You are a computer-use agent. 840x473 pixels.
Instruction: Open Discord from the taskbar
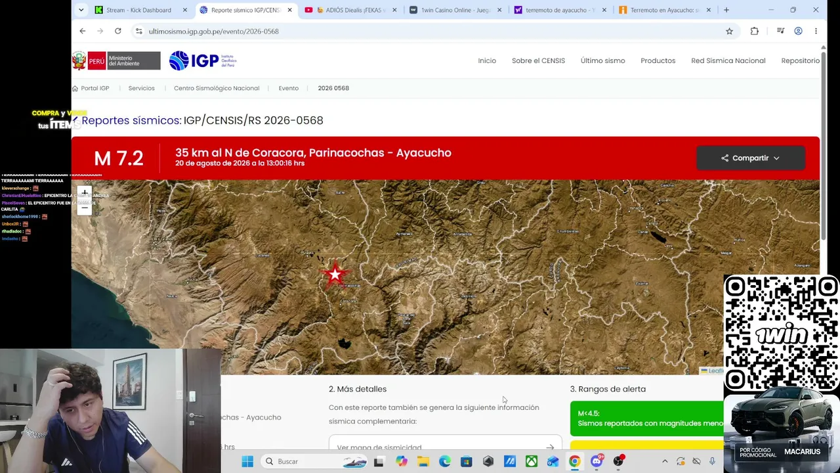[596, 461]
